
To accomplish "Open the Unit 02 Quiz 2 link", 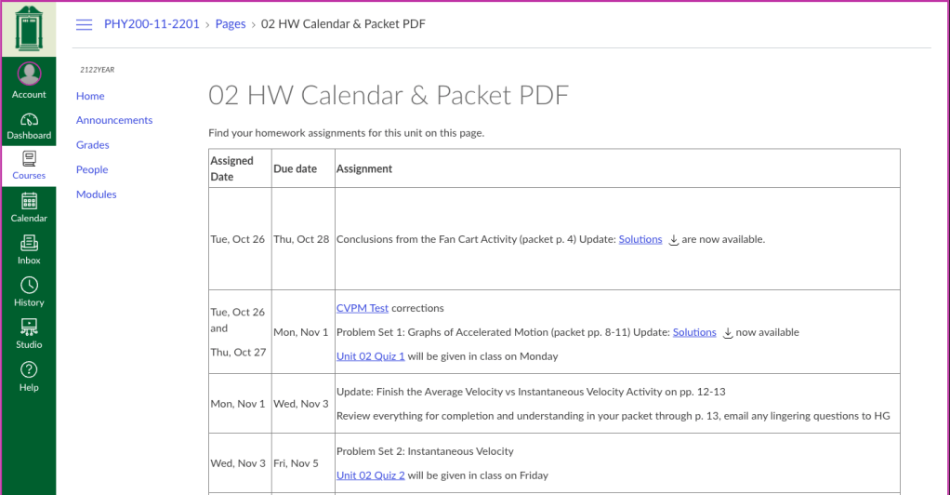I will (x=370, y=475).
